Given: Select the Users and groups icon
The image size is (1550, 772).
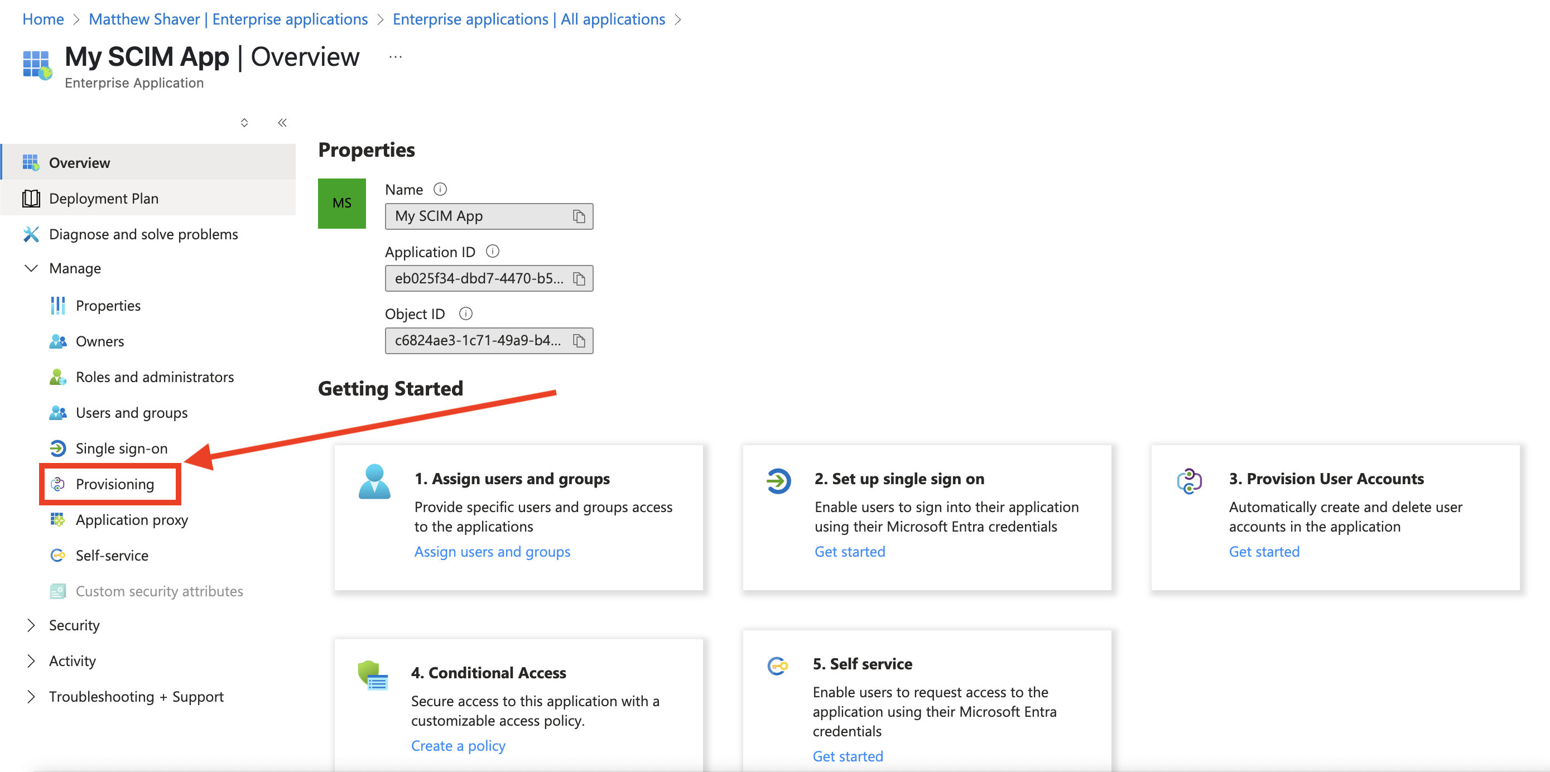Looking at the screenshot, I should tap(58, 412).
